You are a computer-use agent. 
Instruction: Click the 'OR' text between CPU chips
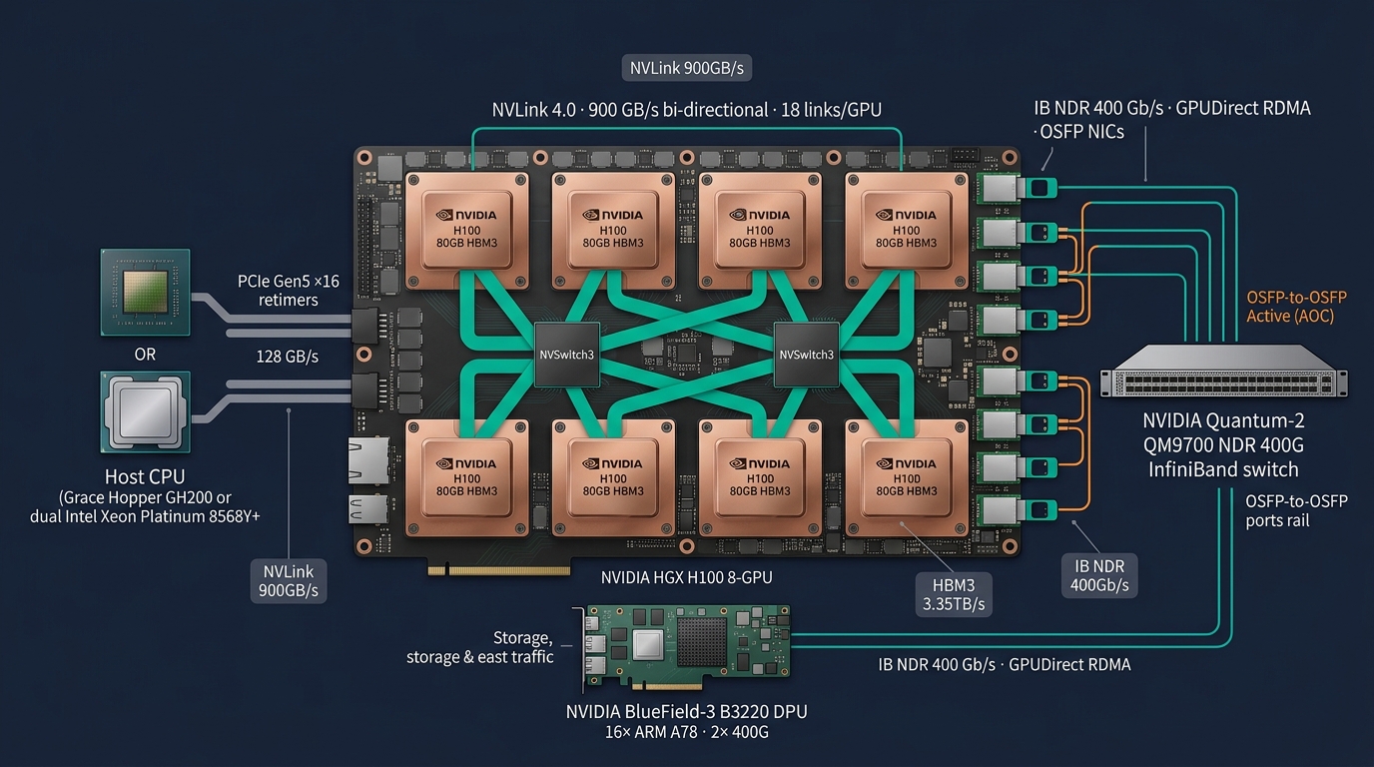(145, 355)
